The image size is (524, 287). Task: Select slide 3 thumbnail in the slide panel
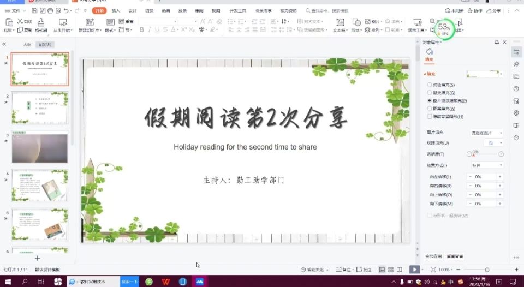pos(40,147)
